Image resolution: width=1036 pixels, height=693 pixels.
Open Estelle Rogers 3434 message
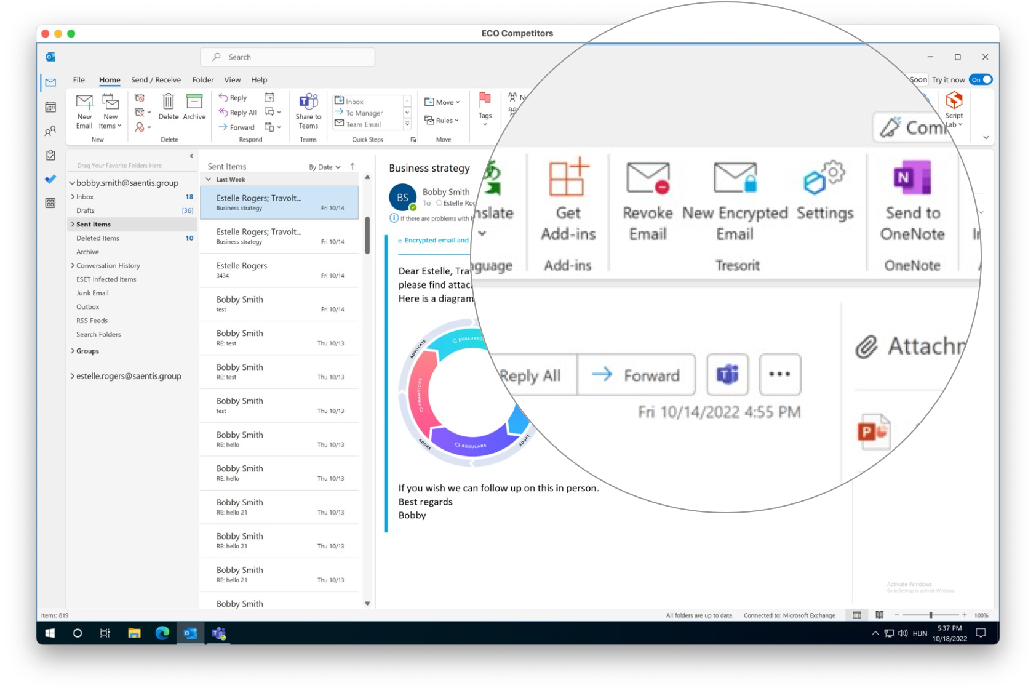click(x=279, y=270)
